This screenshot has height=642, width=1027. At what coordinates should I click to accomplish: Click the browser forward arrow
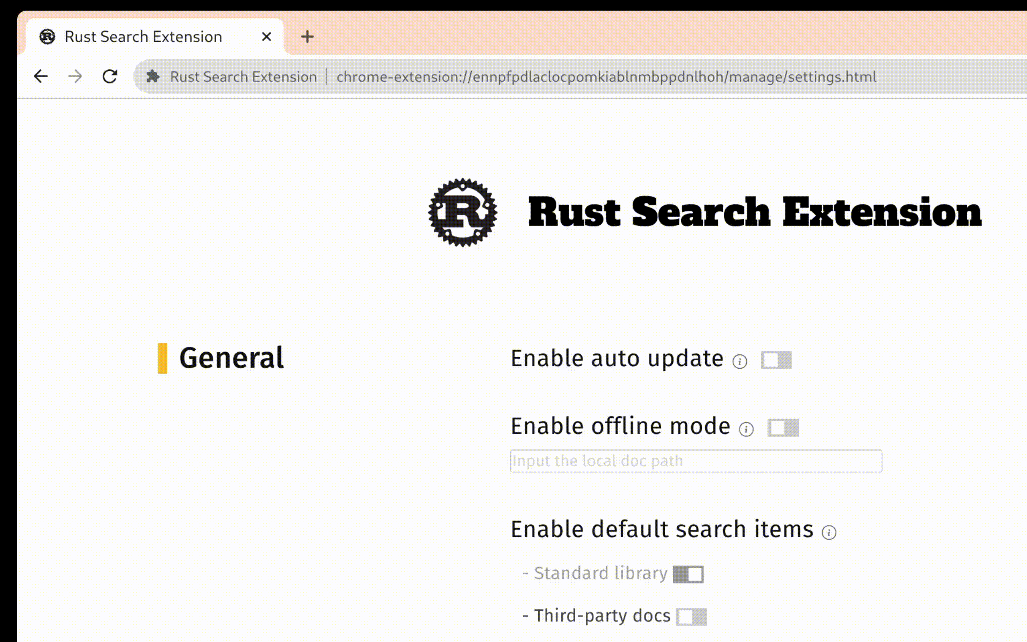tap(75, 76)
